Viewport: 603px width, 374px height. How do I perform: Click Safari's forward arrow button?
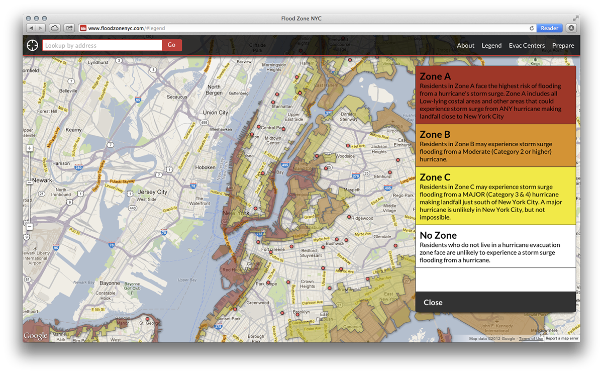point(41,28)
